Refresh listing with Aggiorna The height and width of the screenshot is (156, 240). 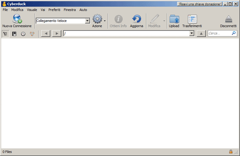[x=137, y=21]
